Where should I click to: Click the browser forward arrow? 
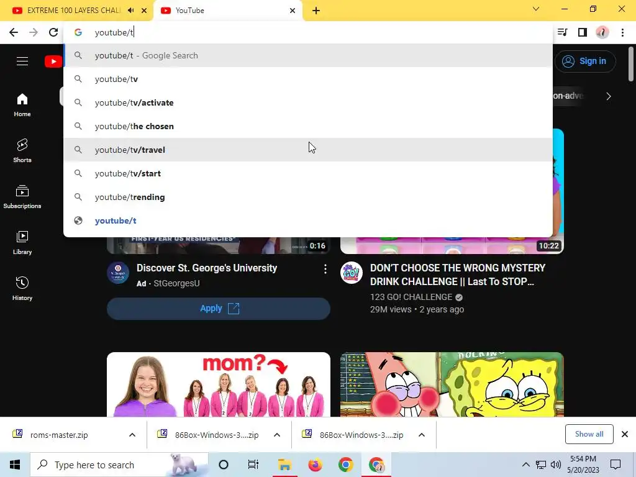pos(34,32)
